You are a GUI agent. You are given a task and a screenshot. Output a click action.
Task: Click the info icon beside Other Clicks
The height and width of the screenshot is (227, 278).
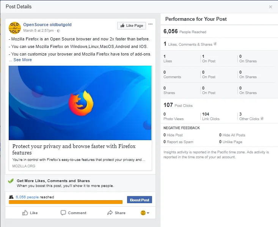(x=262, y=119)
